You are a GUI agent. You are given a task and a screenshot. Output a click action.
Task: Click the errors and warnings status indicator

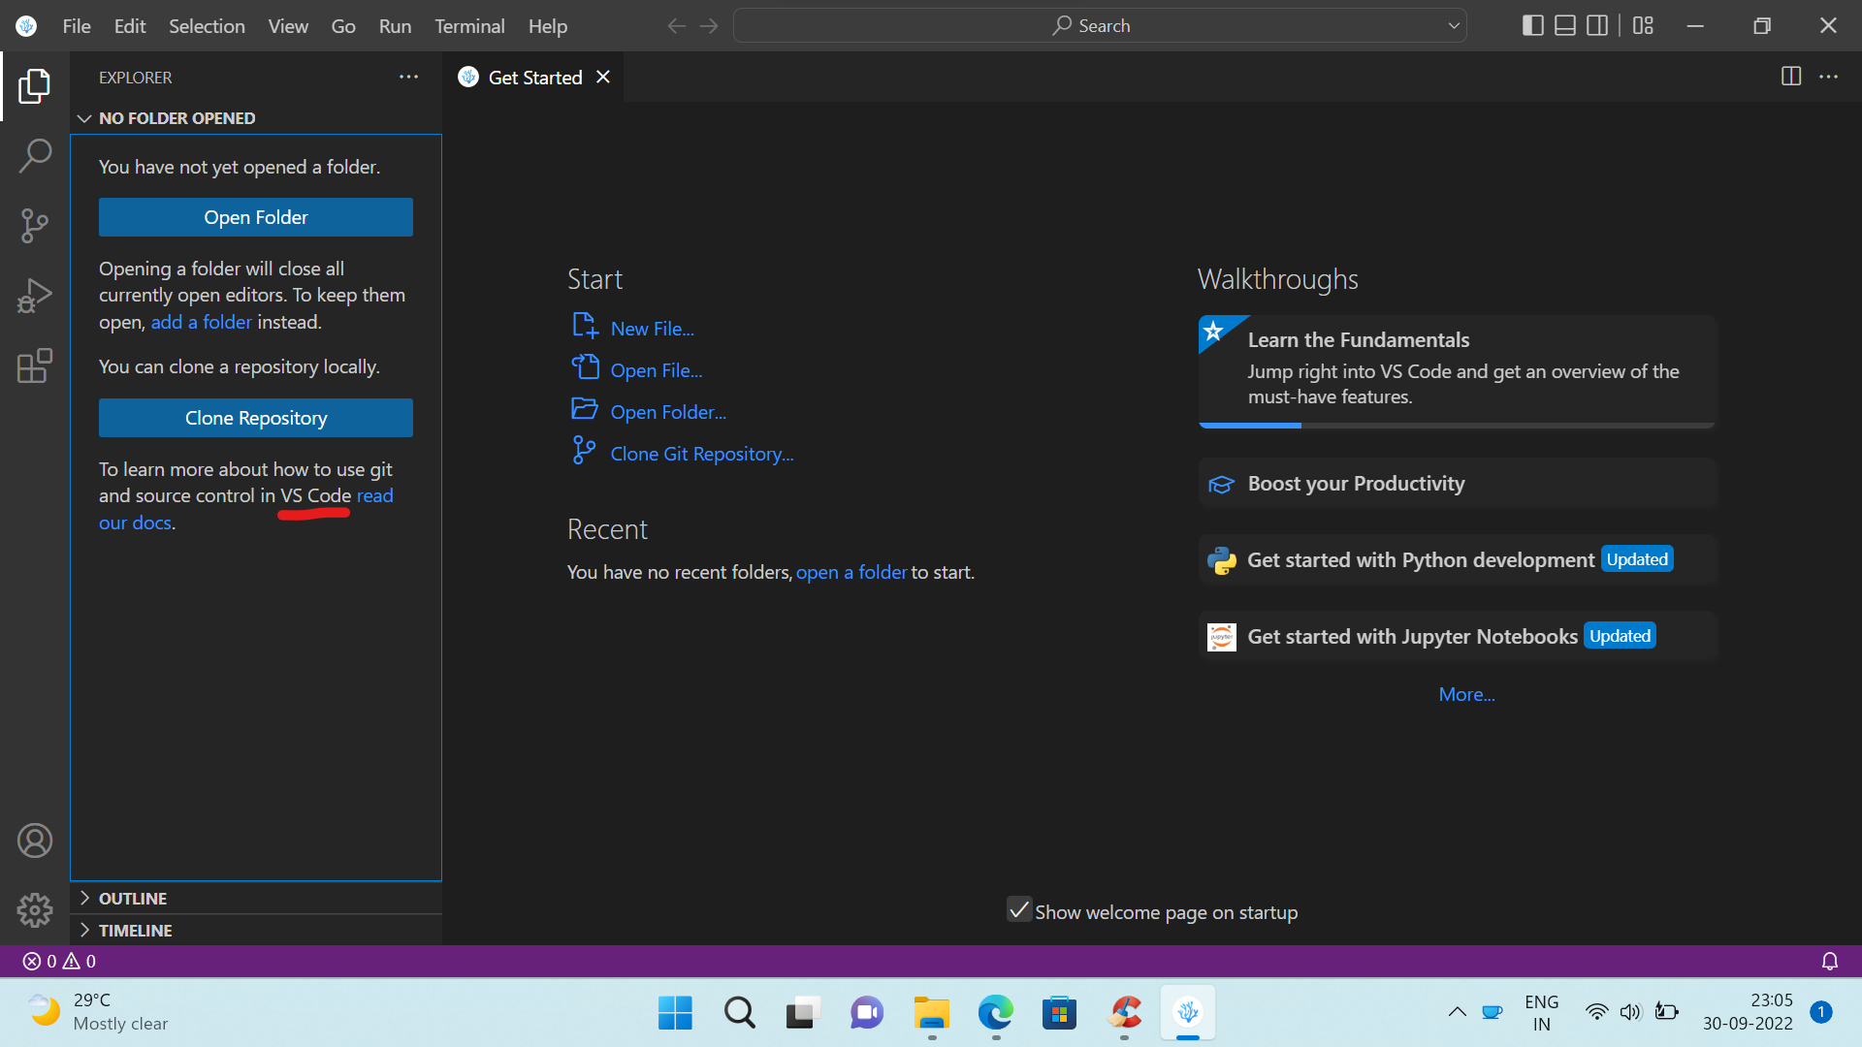pyautogui.click(x=59, y=961)
